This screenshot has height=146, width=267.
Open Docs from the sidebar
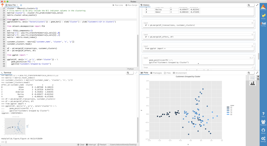coord(263,114)
